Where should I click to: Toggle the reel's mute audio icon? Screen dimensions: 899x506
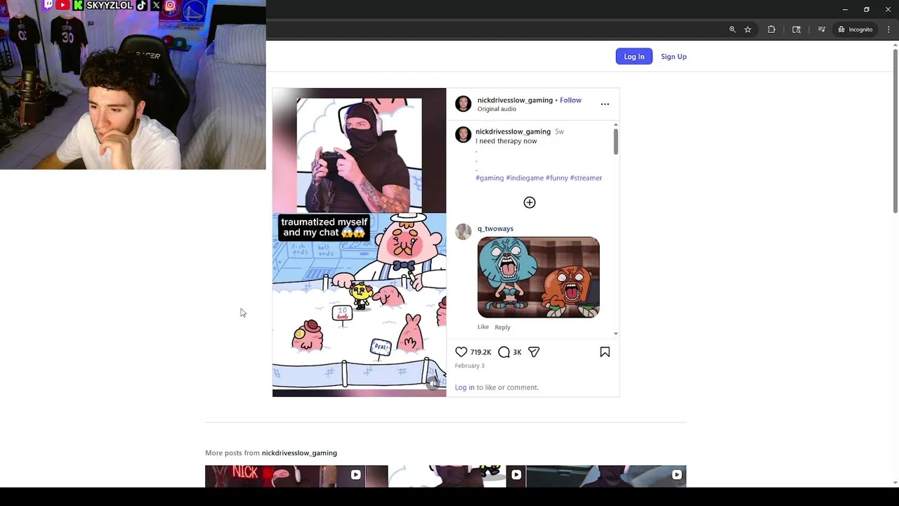pyautogui.click(x=433, y=383)
